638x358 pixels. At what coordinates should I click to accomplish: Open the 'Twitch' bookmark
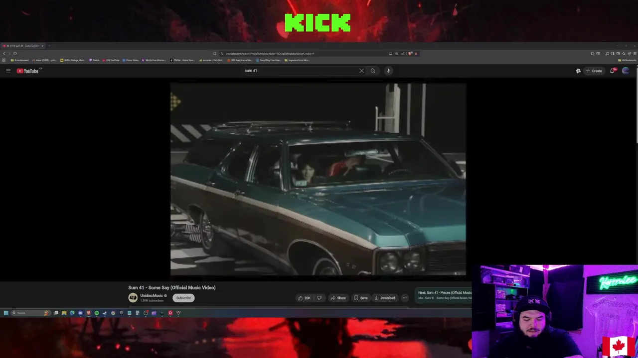pyautogui.click(x=94, y=60)
